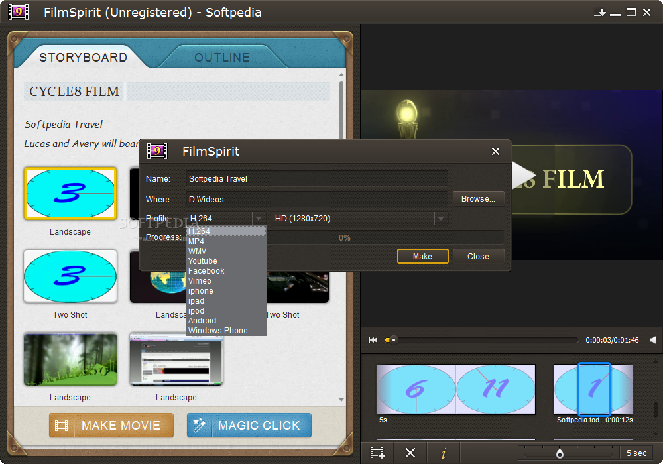
Task: Click storyboard scrollbar up arrow
Action: coord(341,75)
